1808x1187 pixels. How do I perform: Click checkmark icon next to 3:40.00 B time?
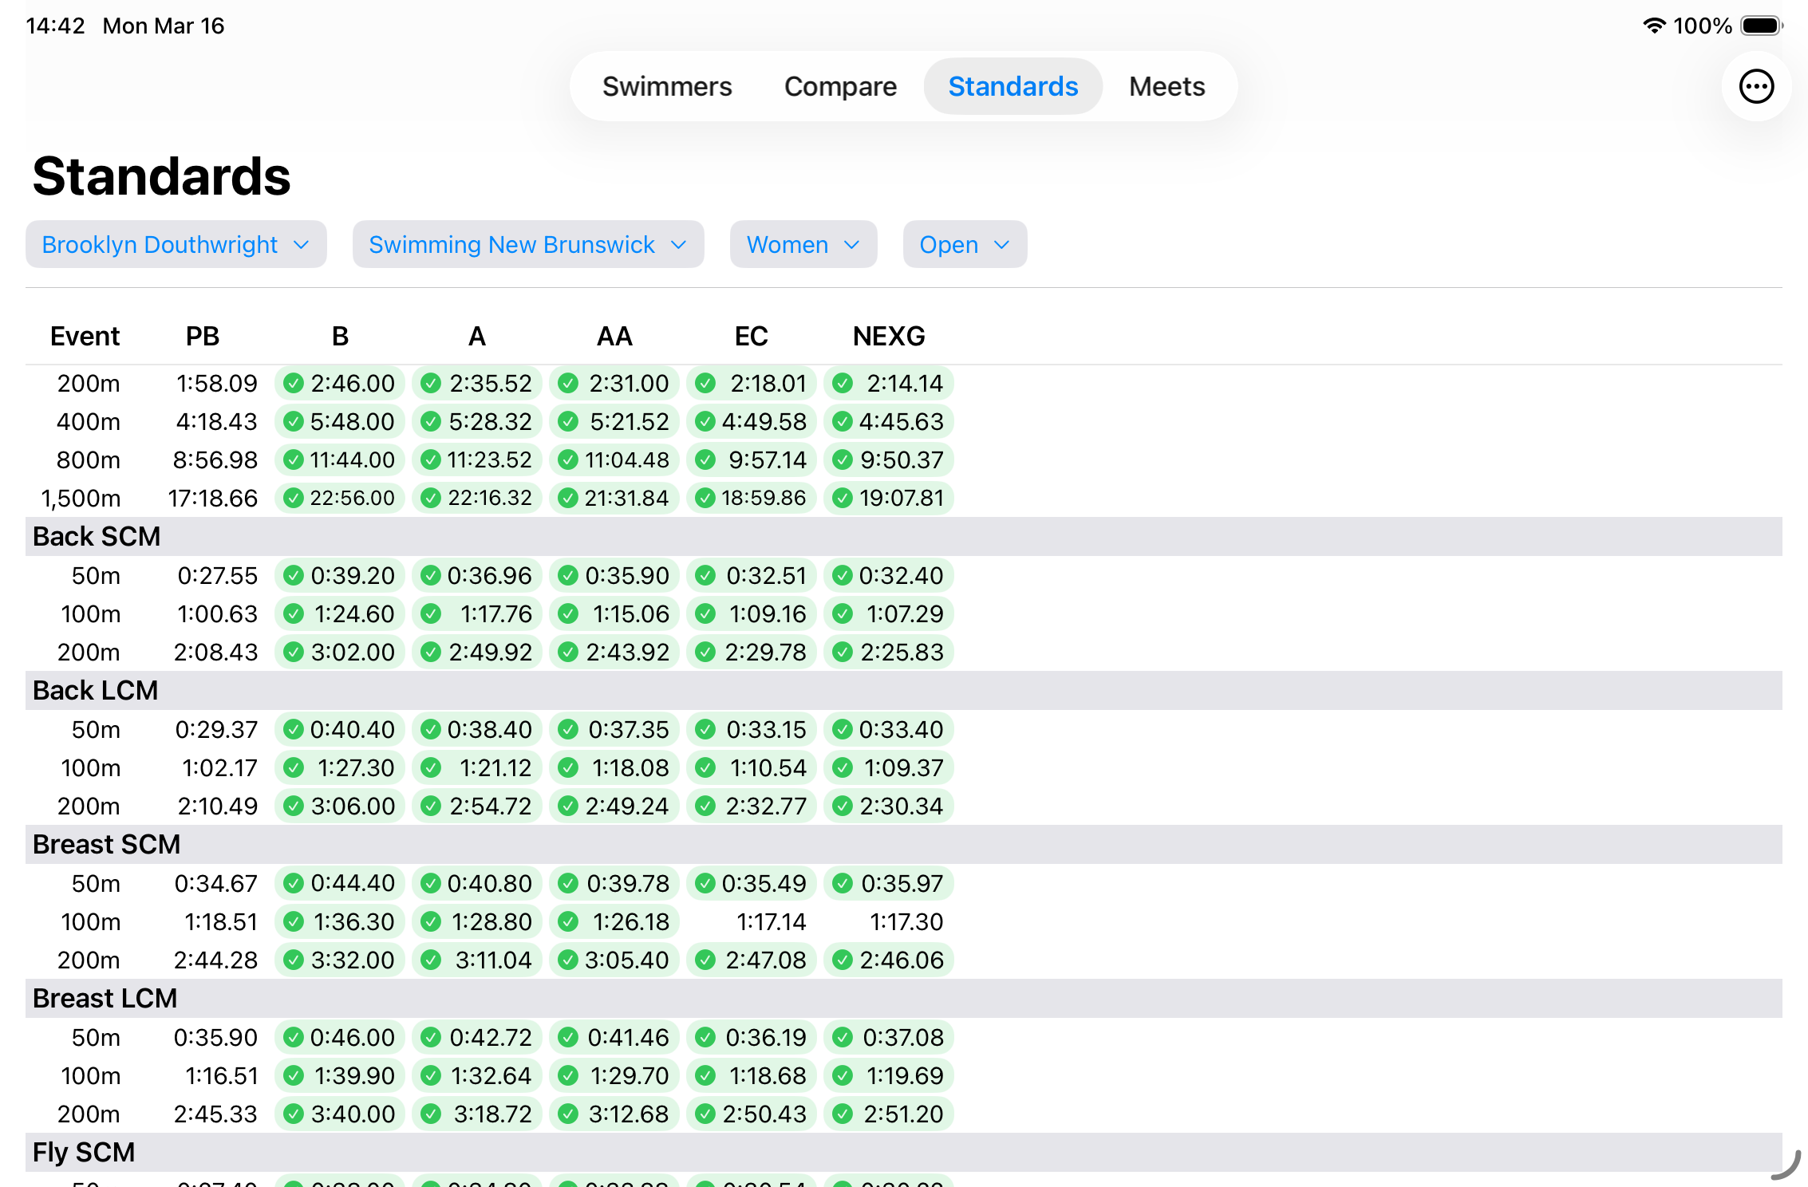[294, 1114]
